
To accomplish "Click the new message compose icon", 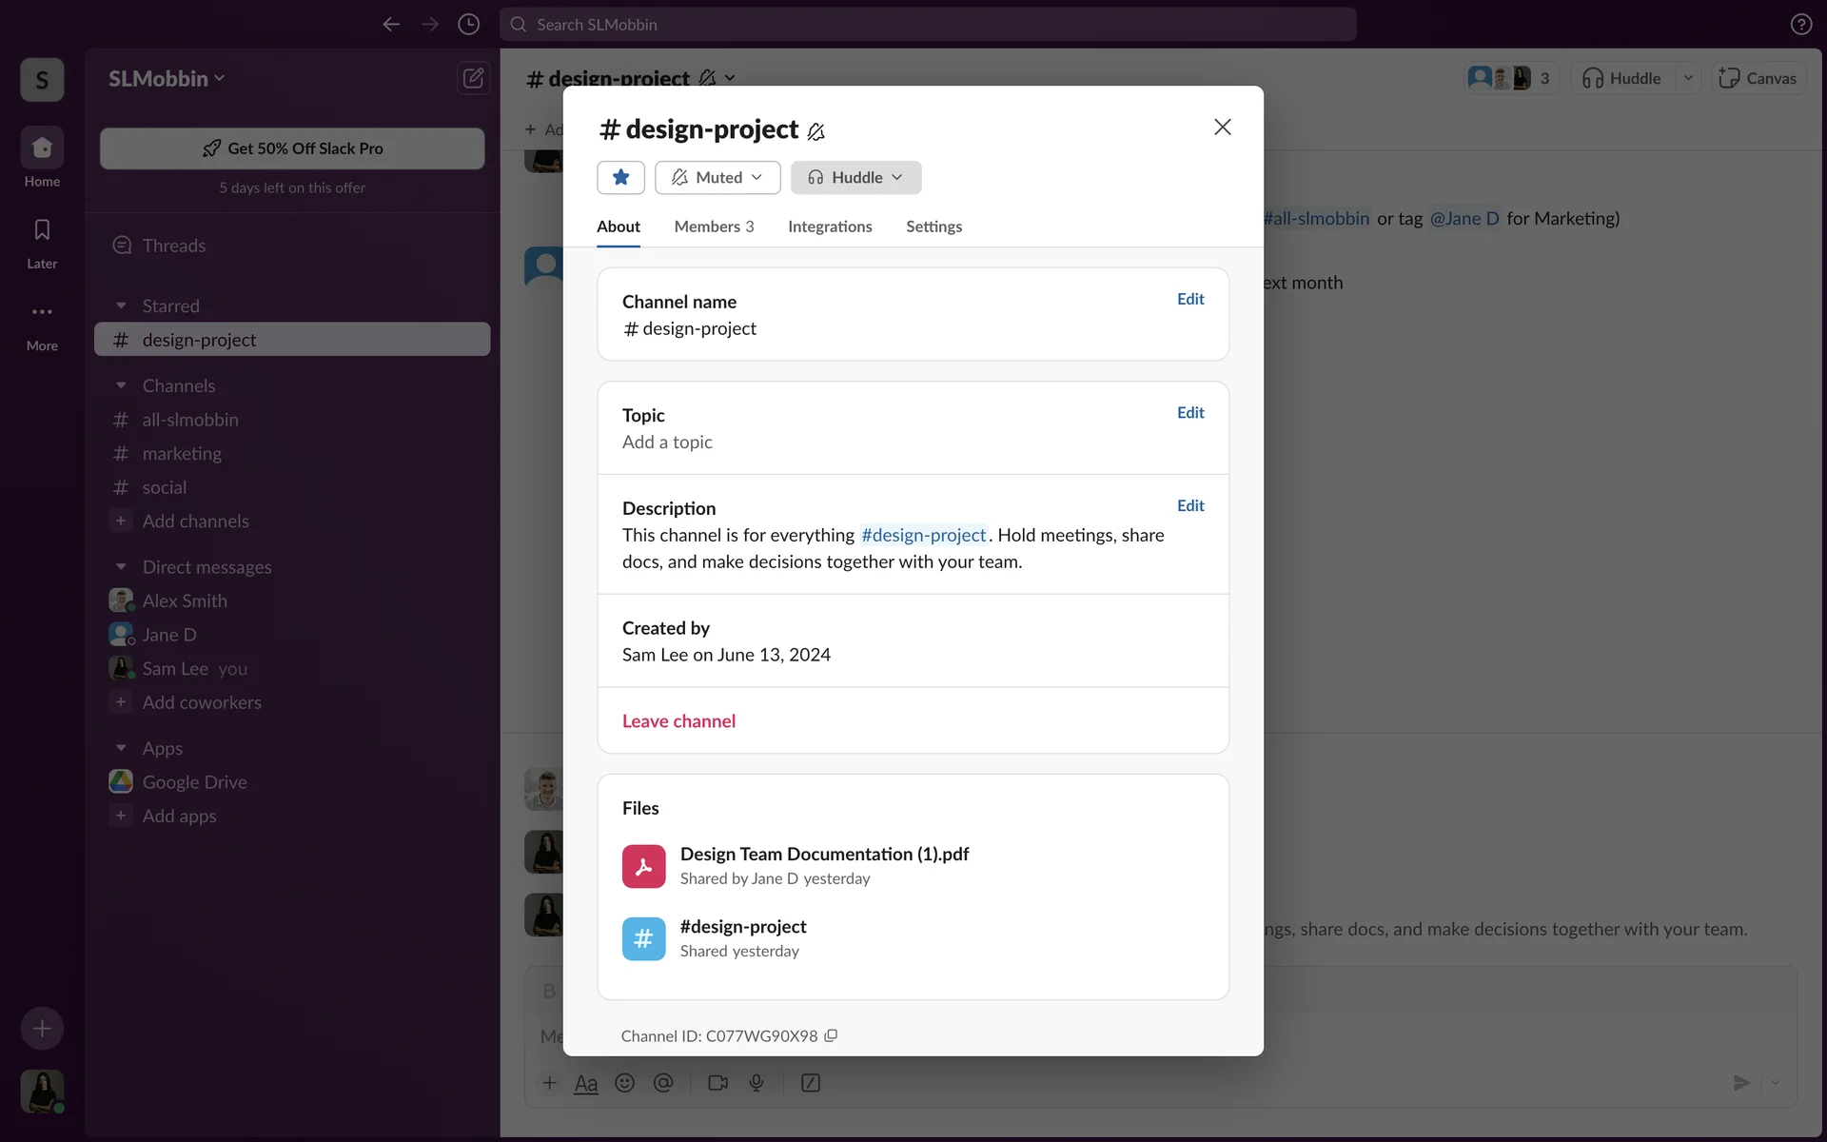I will pyautogui.click(x=473, y=78).
